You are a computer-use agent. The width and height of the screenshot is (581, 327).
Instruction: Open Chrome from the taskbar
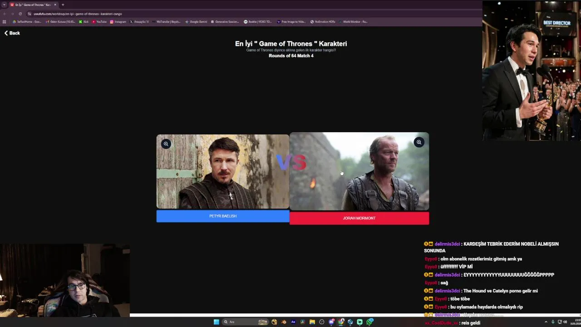click(x=341, y=322)
